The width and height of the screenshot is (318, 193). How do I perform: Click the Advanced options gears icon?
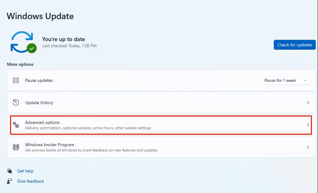coord(16,125)
